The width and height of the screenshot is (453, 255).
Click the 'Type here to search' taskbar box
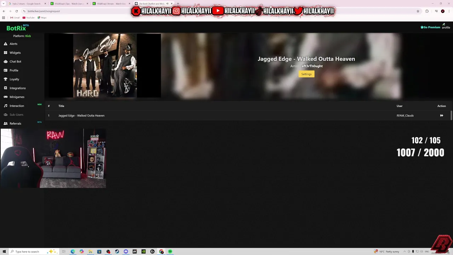pos(34,251)
